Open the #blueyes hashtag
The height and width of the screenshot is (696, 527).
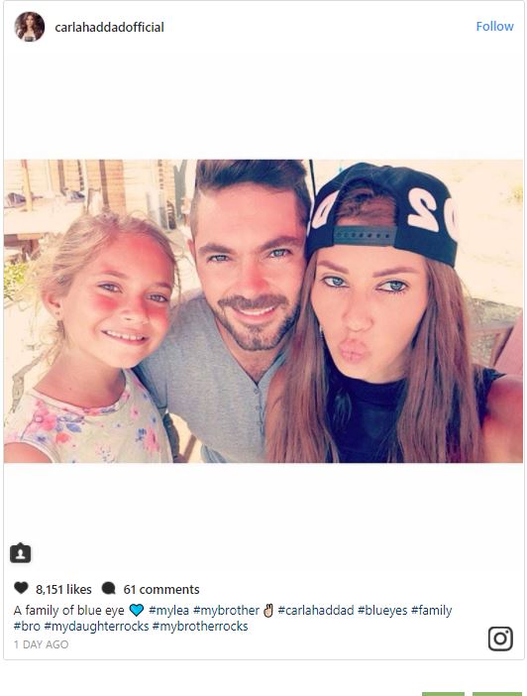382,611
